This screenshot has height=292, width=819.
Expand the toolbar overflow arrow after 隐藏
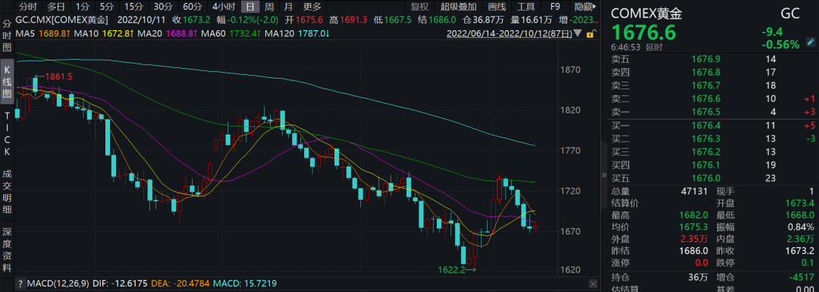click(595, 7)
